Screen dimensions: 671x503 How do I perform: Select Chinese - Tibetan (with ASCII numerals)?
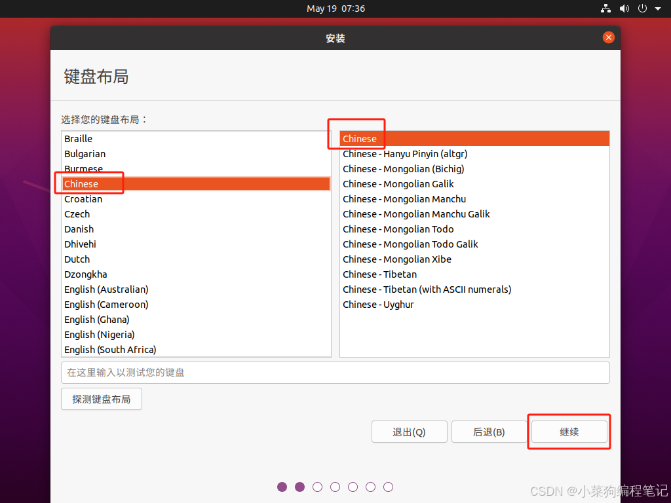click(x=474, y=289)
